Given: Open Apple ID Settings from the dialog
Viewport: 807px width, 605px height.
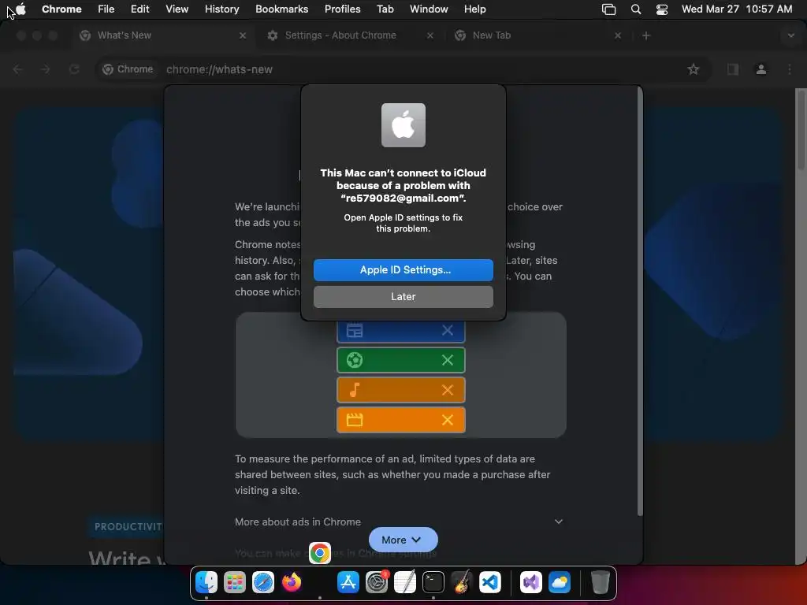Looking at the screenshot, I should (x=403, y=270).
